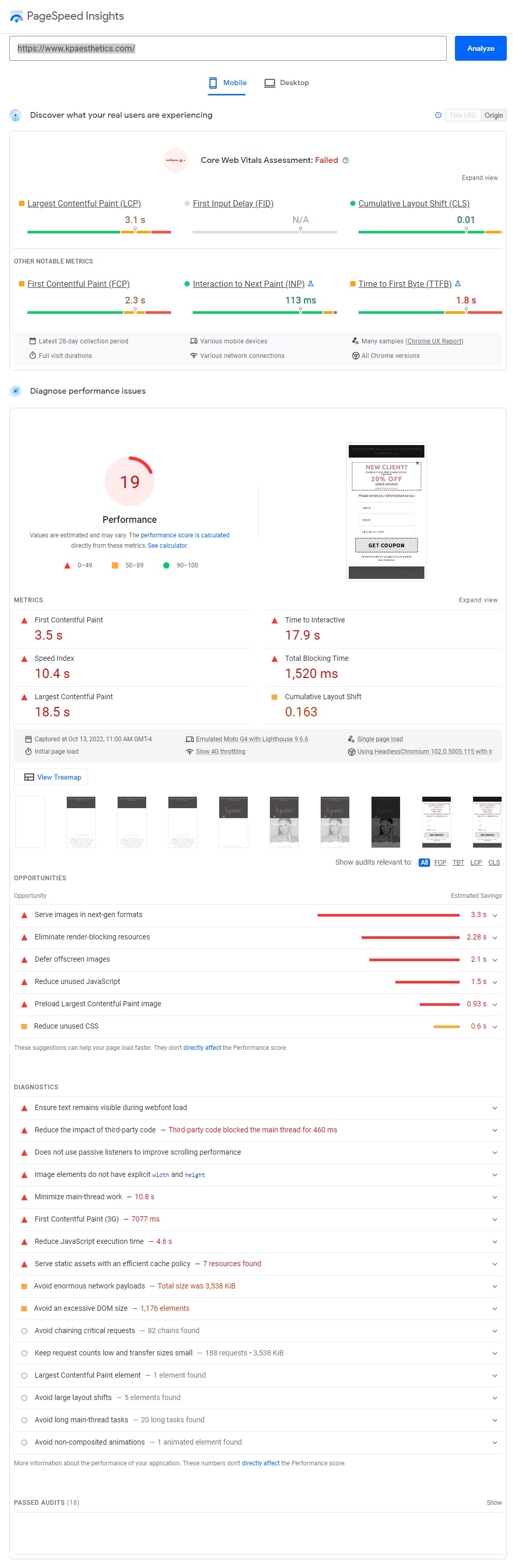The height and width of the screenshot is (1566, 513).
Task: Click the desktop monitor icon in the Desktop tab
Action: (x=269, y=82)
